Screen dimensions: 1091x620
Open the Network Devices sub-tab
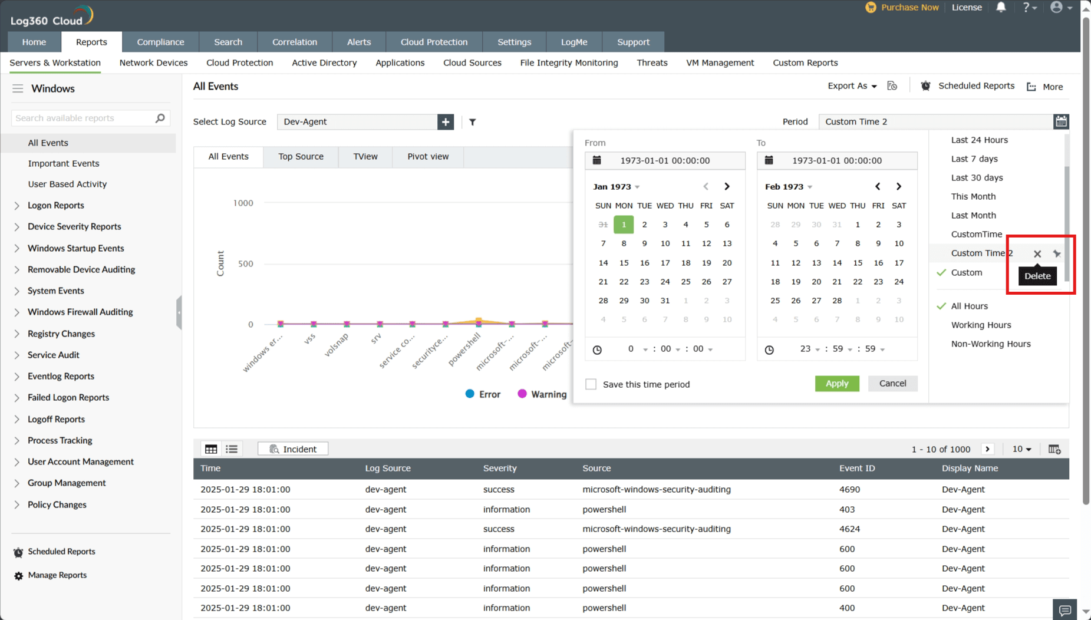click(x=153, y=62)
